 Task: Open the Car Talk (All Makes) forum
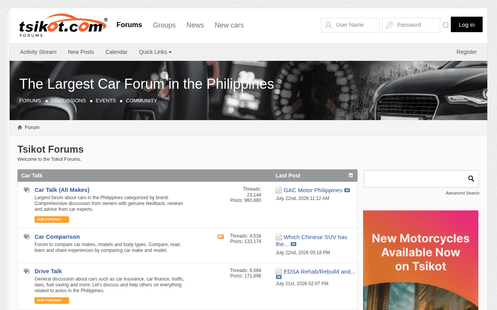pos(62,190)
